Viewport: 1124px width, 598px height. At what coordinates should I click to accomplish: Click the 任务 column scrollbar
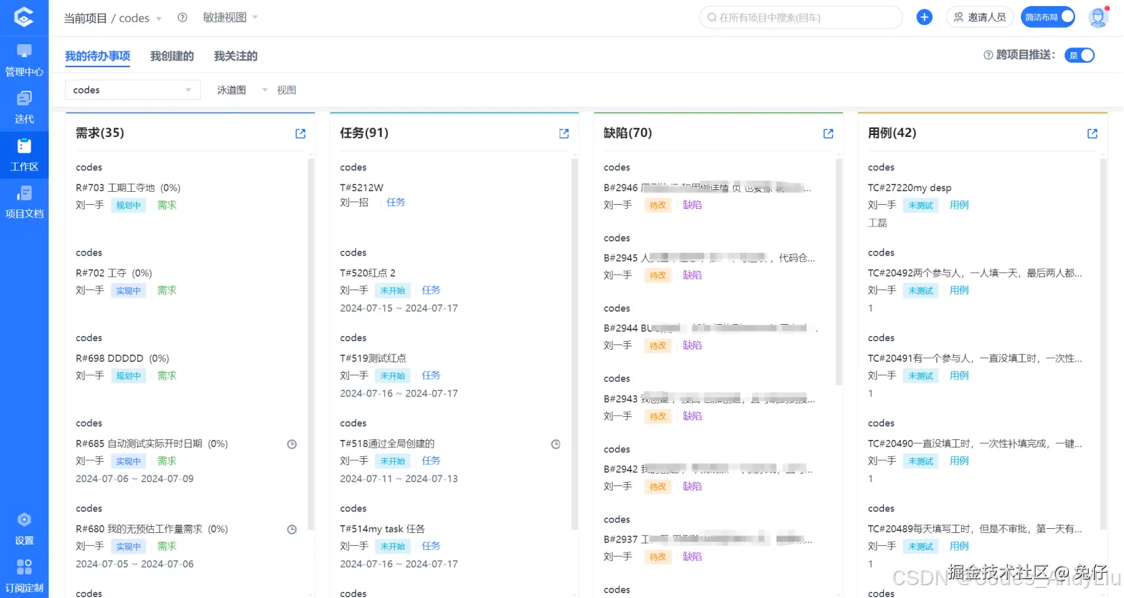[x=575, y=344]
